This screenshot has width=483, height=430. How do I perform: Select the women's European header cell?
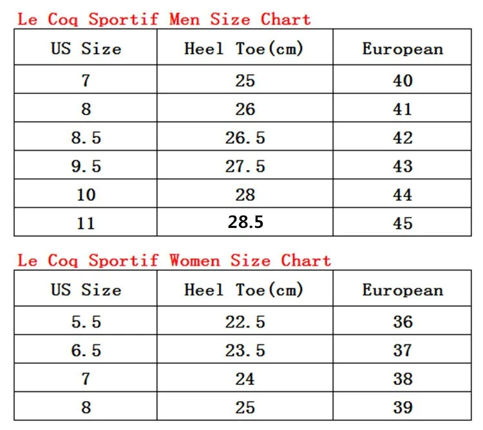(402, 288)
